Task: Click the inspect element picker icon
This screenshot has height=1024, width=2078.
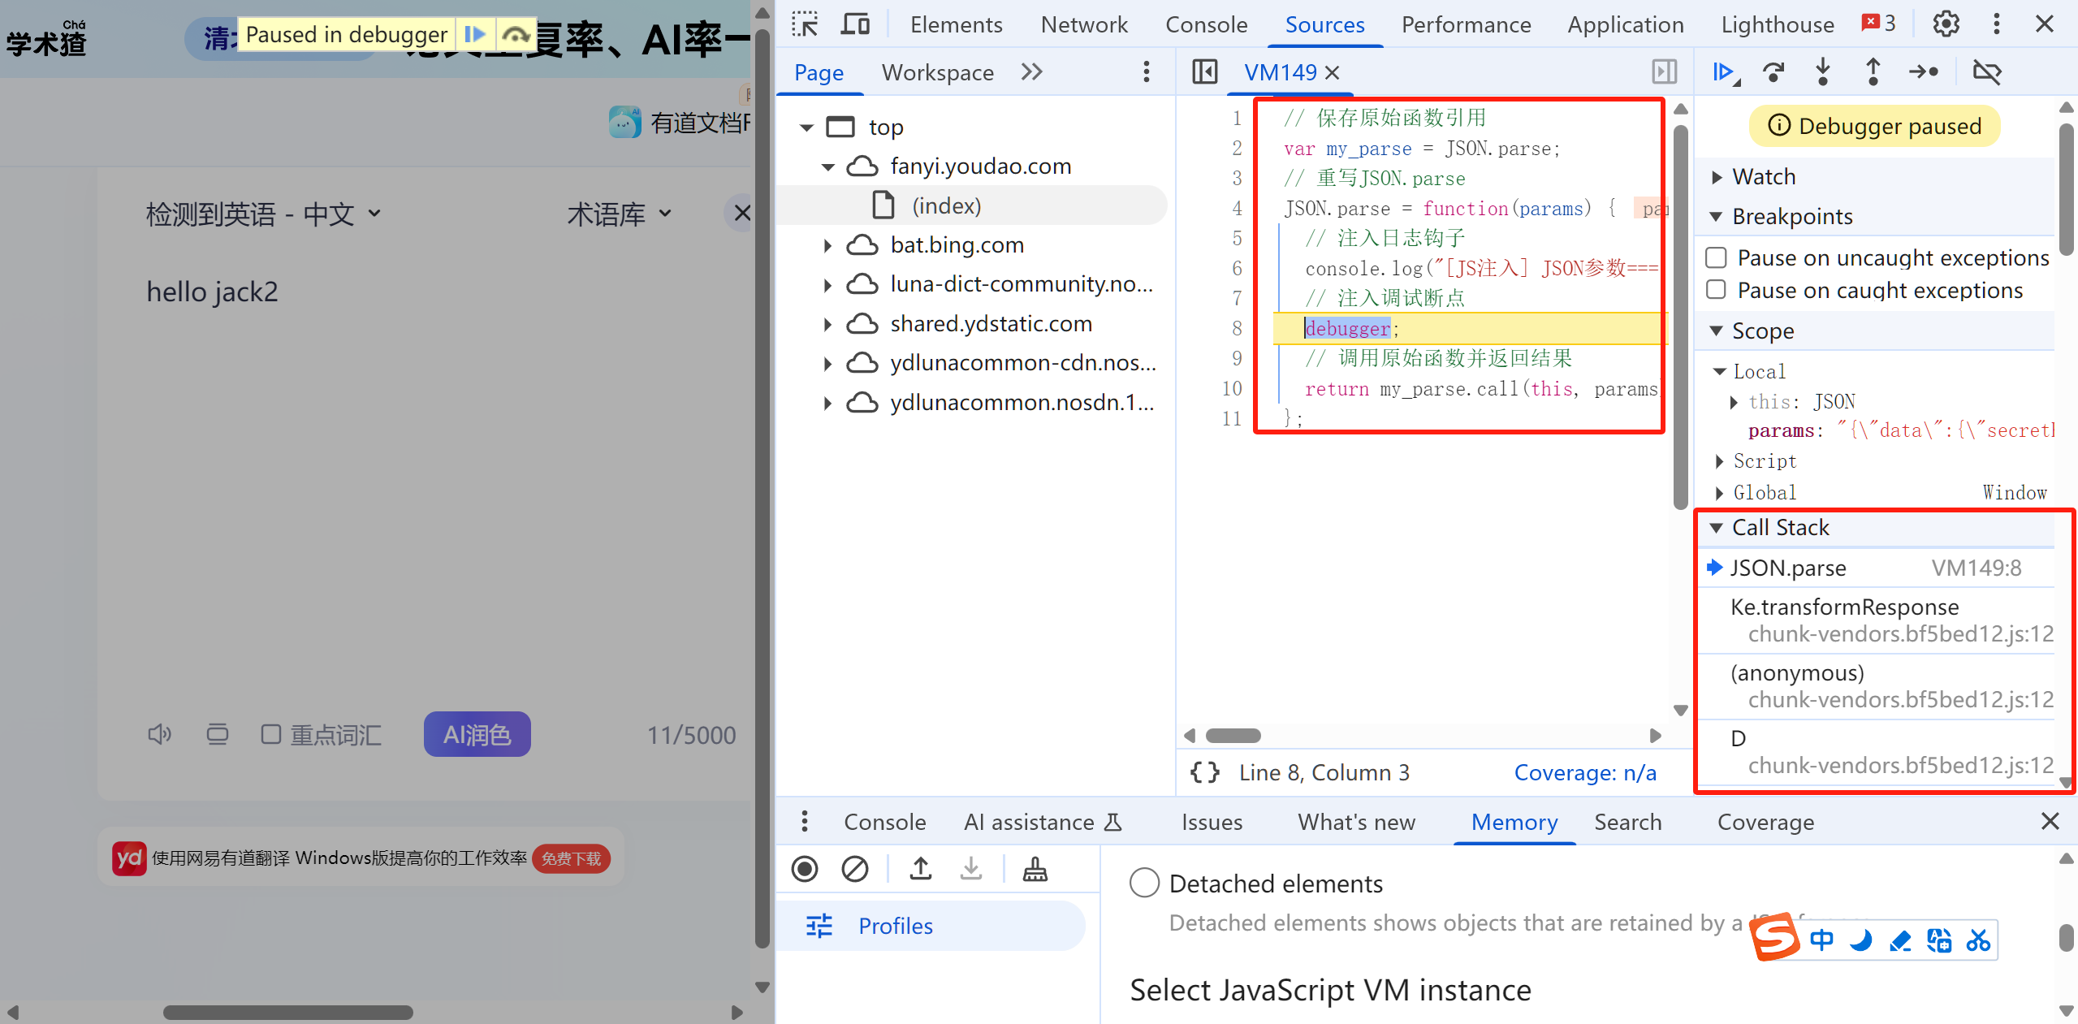Action: pos(805,24)
